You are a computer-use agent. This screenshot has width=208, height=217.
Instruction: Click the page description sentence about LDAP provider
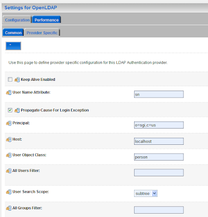(88, 62)
